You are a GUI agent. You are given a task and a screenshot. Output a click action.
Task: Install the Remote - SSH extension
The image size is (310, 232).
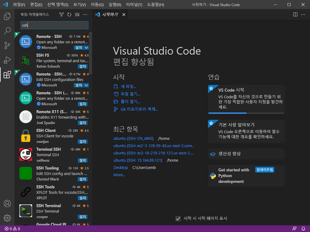point(79,48)
